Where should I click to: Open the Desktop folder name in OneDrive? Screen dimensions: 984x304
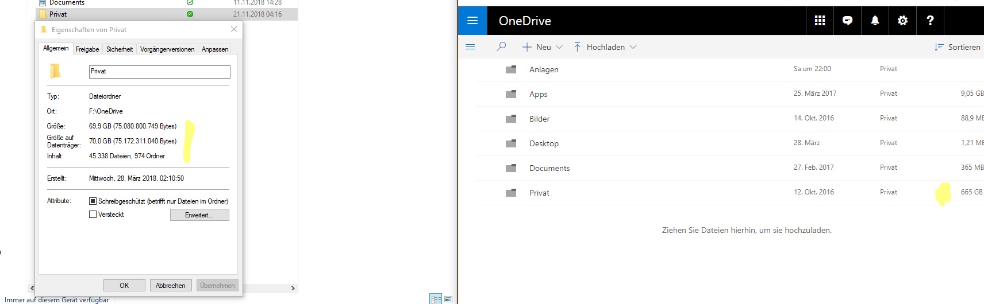544,143
